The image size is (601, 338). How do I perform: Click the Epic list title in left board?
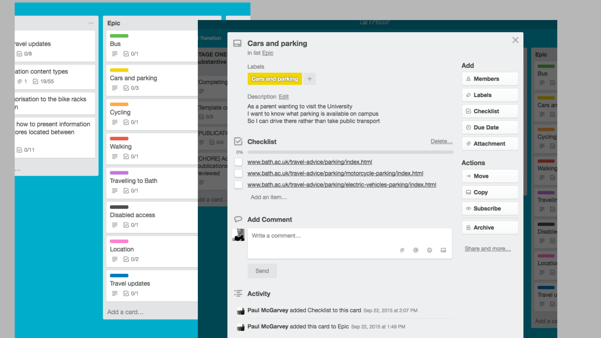point(114,23)
